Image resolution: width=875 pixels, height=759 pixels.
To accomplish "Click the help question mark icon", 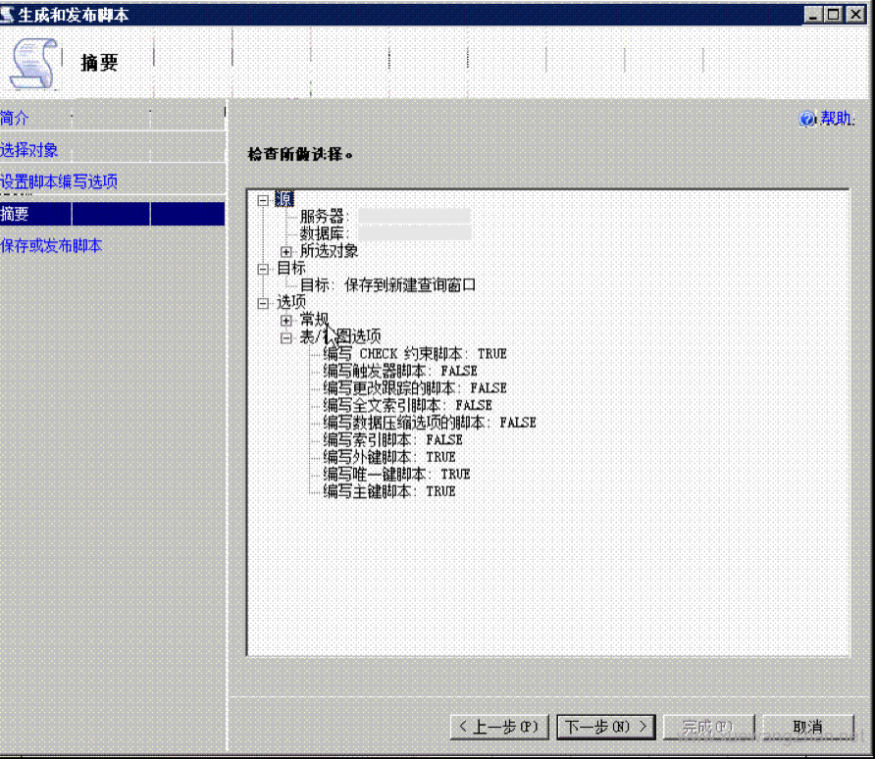I will tap(807, 120).
